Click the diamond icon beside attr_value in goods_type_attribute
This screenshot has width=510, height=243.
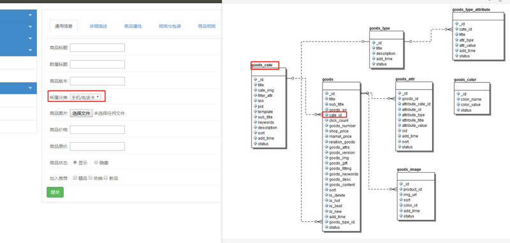(x=456, y=45)
